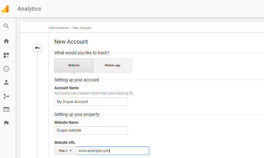Click the Account Name input field
The image size is (264, 158).
click(91, 102)
